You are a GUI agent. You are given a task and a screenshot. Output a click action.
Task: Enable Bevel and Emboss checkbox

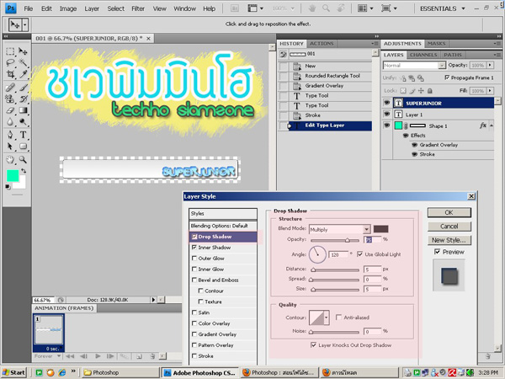coord(194,280)
